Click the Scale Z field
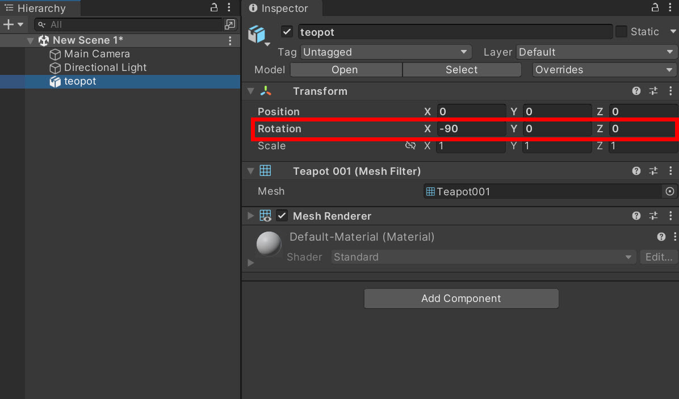 click(x=643, y=146)
